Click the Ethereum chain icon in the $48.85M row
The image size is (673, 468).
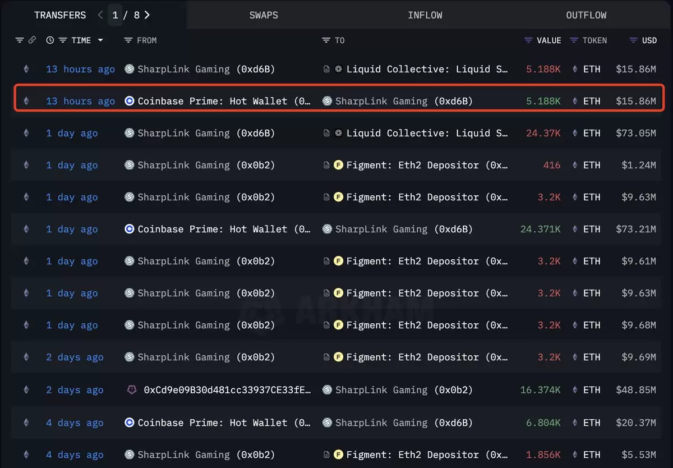click(26, 389)
